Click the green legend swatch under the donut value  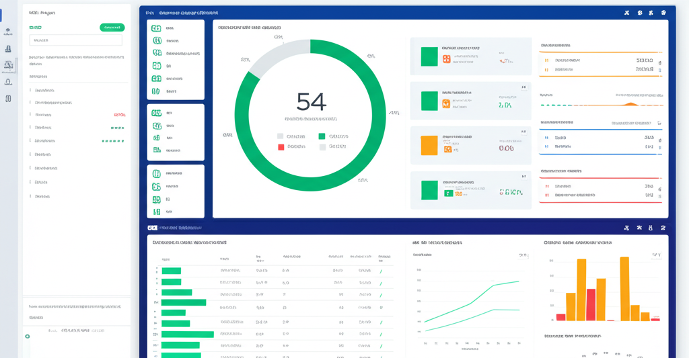click(x=322, y=136)
